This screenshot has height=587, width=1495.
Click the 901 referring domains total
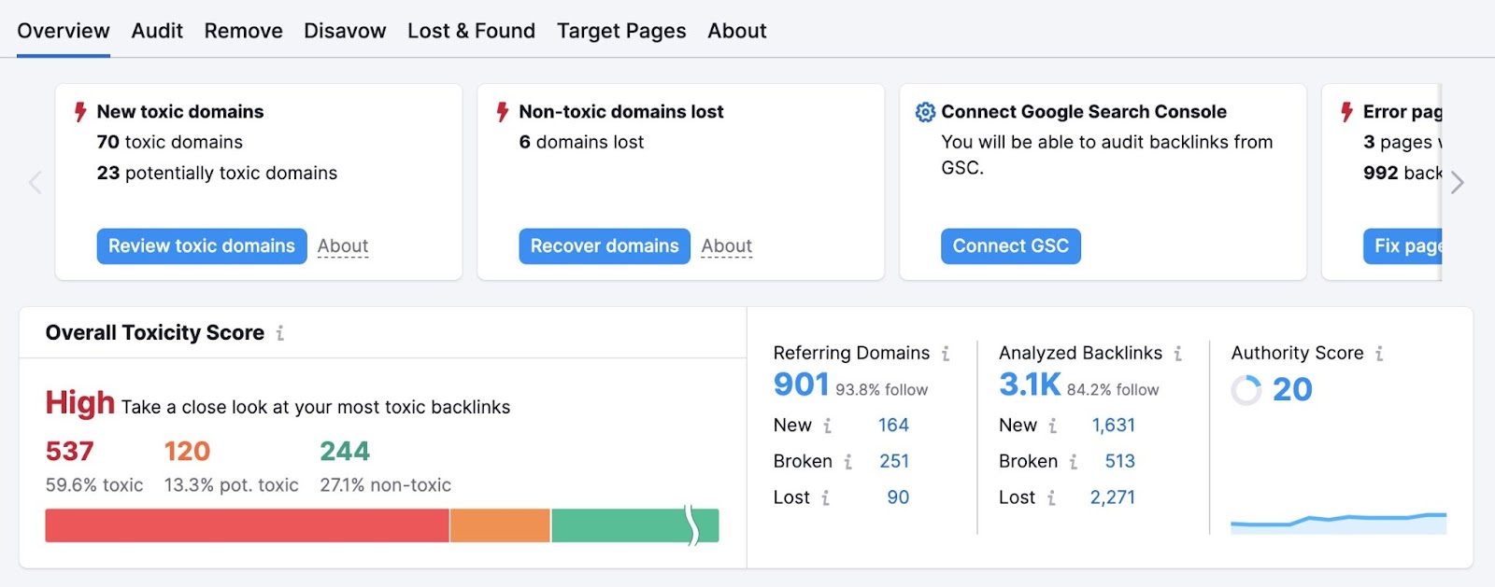[x=801, y=384]
